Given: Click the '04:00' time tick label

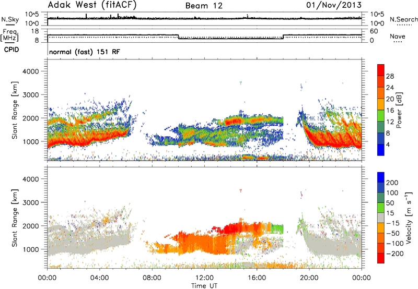Looking at the screenshot, I should (99, 278).
